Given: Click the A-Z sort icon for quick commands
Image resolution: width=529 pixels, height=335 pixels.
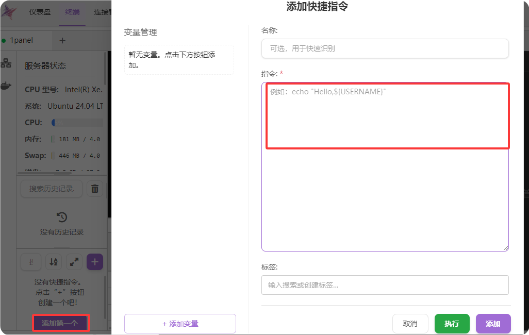Looking at the screenshot, I should [x=54, y=262].
